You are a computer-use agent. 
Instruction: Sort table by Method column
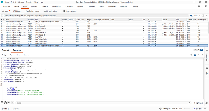coord(31,20)
